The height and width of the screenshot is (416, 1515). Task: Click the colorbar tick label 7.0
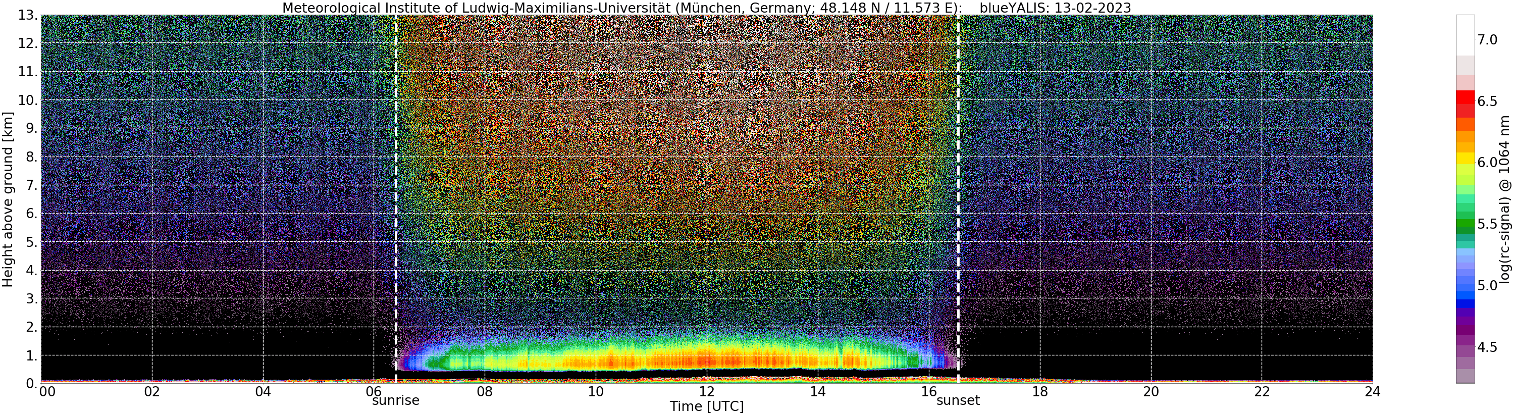click(x=1487, y=40)
